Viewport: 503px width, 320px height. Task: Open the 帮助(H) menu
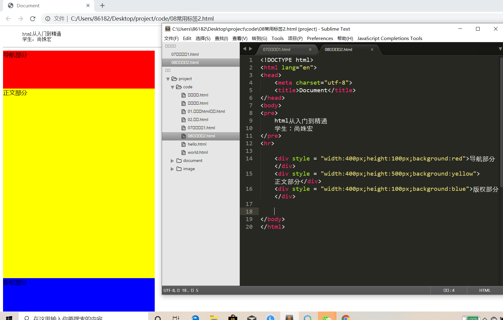point(345,38)
